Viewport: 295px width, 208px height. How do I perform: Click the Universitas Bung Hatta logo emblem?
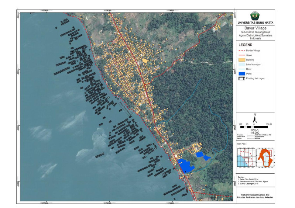(255, 16)
